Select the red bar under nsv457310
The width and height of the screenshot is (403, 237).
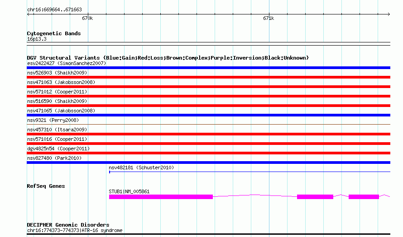pyautogui.click(x=208, y=134)
